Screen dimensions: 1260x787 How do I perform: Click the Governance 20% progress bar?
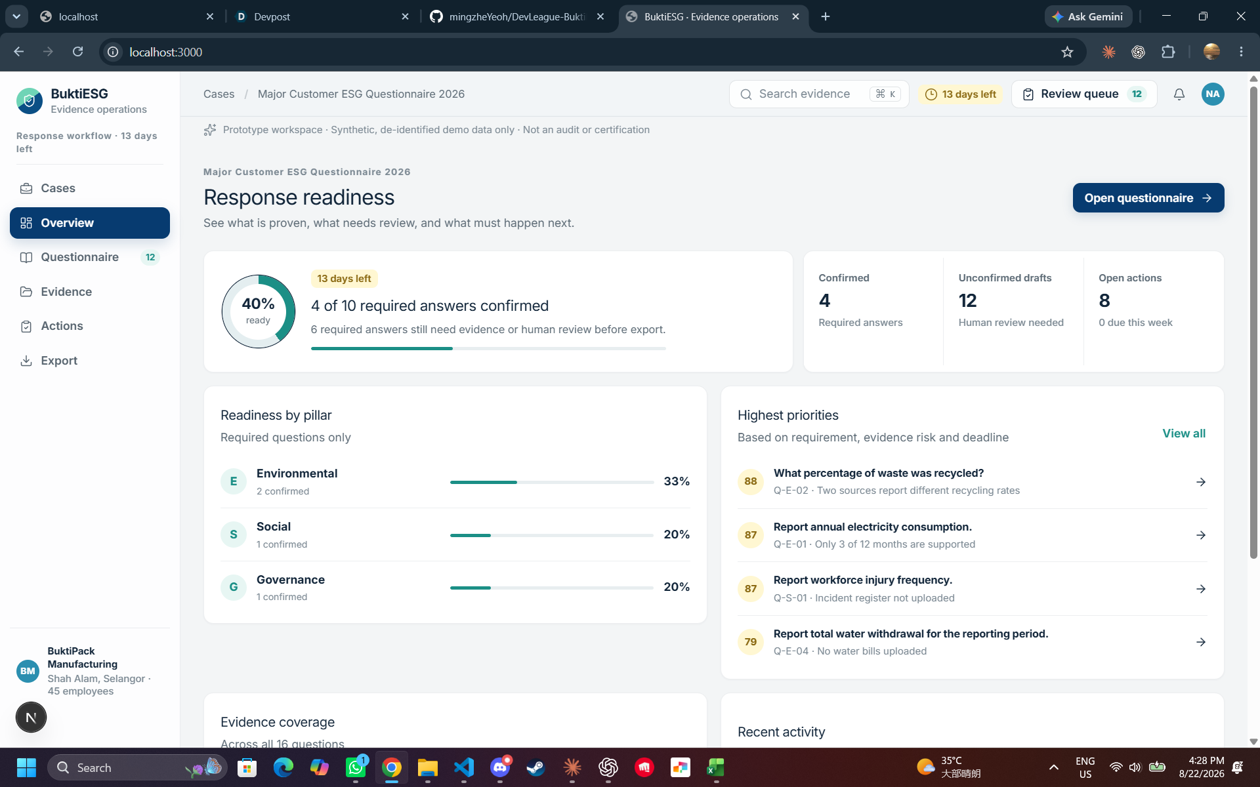pos(552,588)
